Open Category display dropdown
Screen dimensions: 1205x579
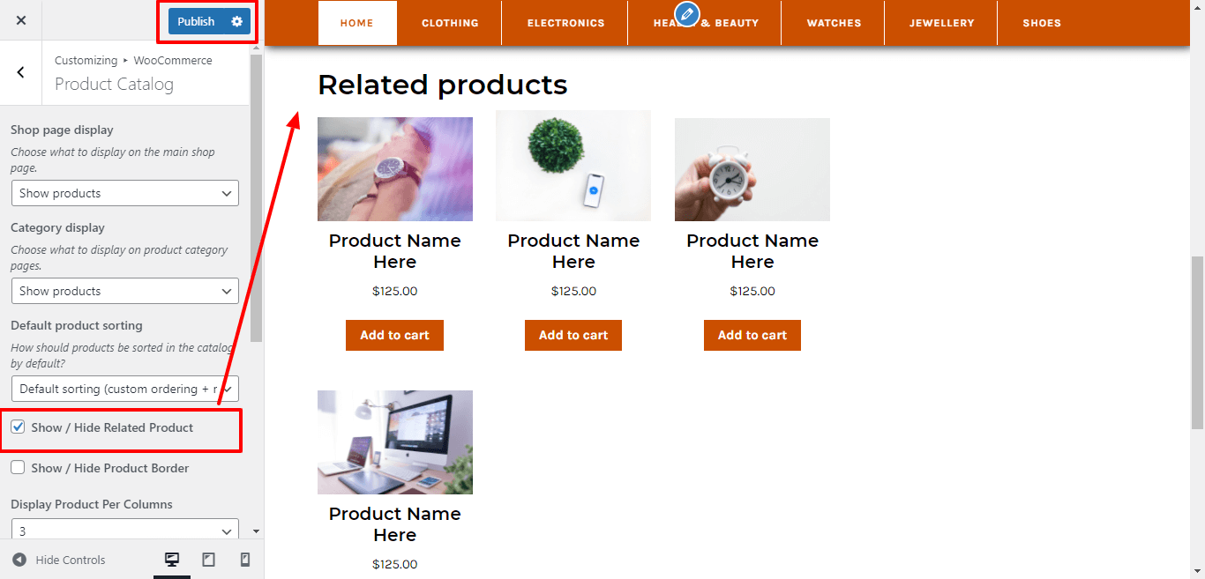pyautogui.click(x=125, y=291)
